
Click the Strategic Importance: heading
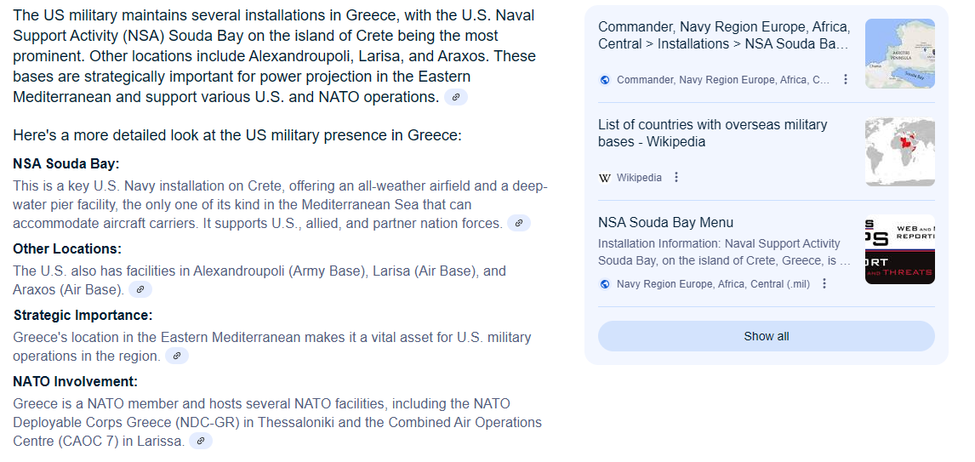(83, 316)
